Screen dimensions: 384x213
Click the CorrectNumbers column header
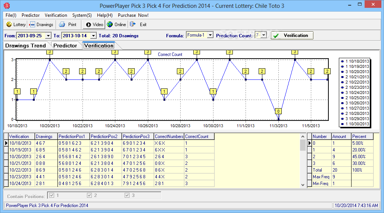click(x=169, y=137)
